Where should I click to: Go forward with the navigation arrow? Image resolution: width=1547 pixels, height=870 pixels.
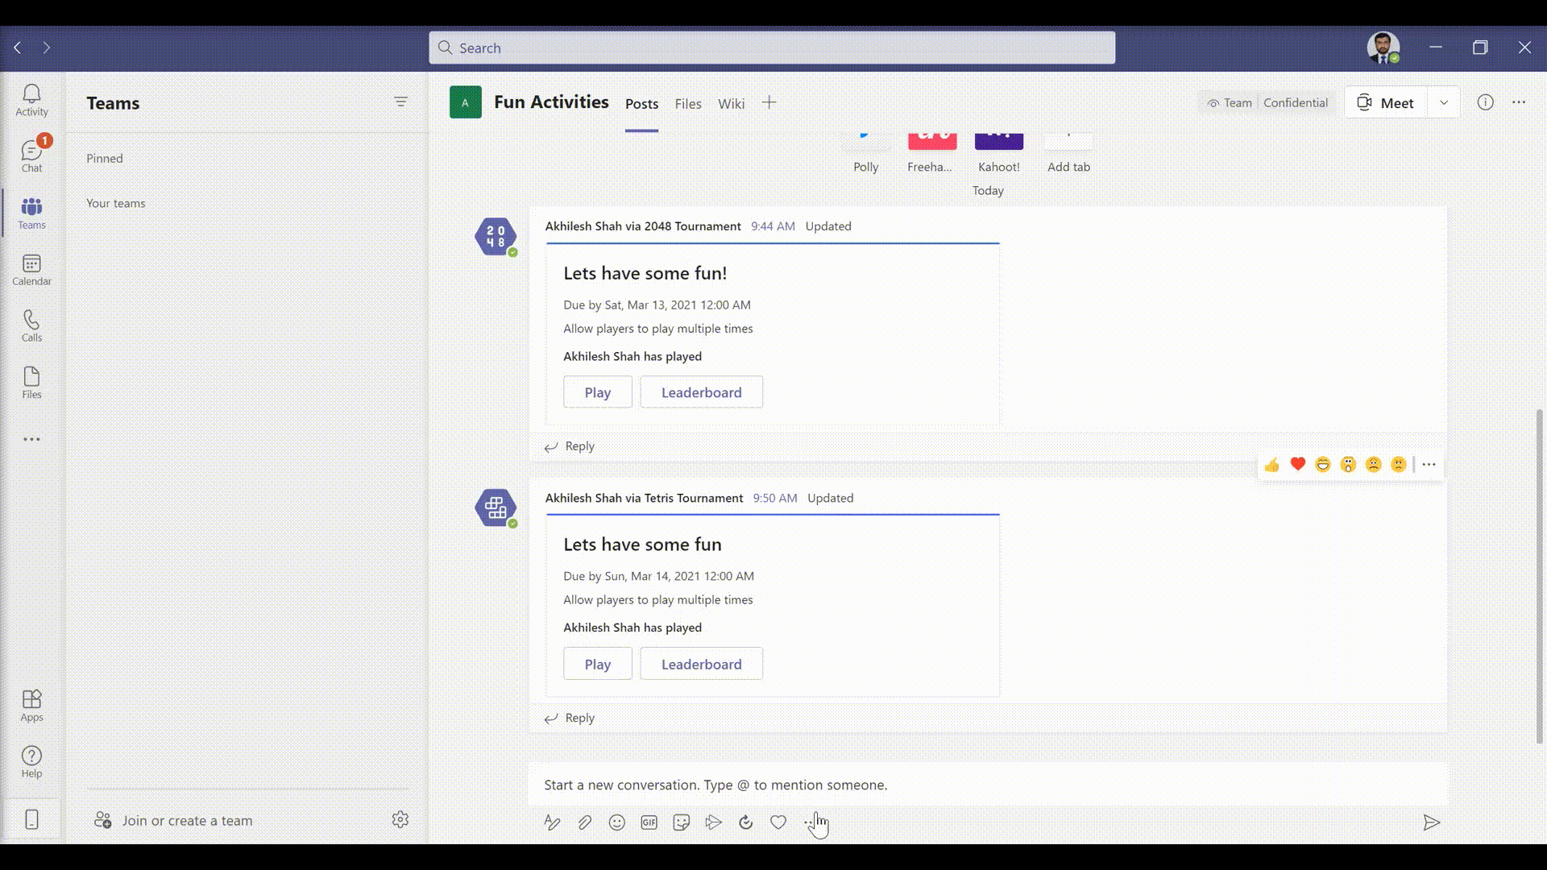(x=46, y=48)
